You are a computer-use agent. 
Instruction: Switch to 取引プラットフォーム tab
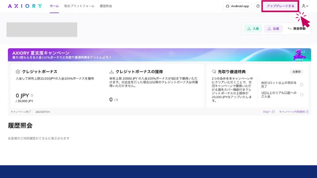79,6
